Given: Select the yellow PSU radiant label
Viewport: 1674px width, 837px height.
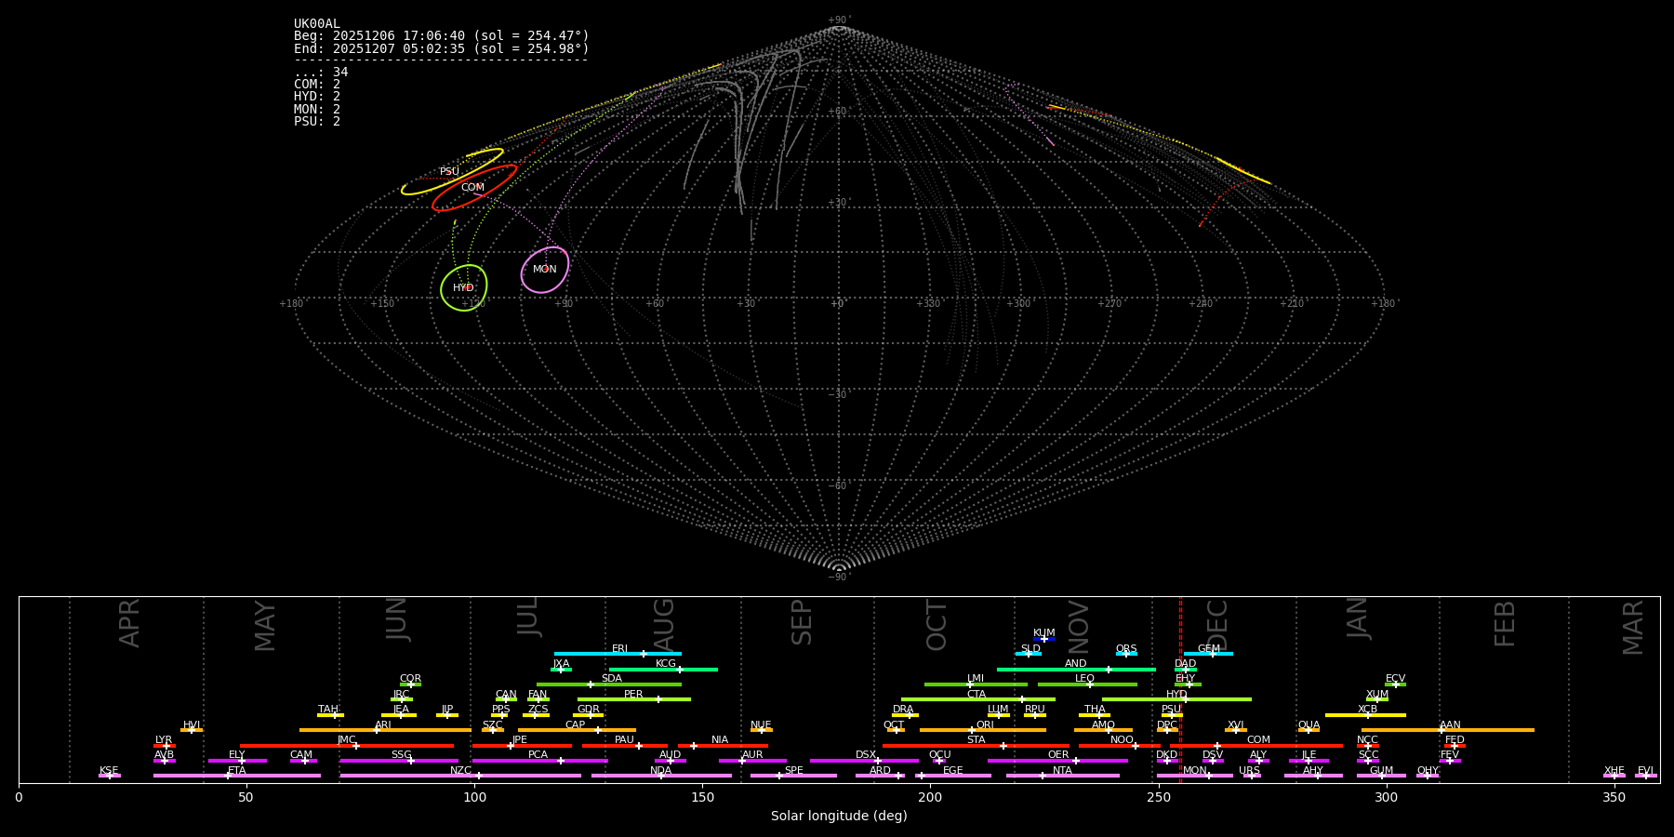Looking at the screenshot, I should [x=449, y=172].
